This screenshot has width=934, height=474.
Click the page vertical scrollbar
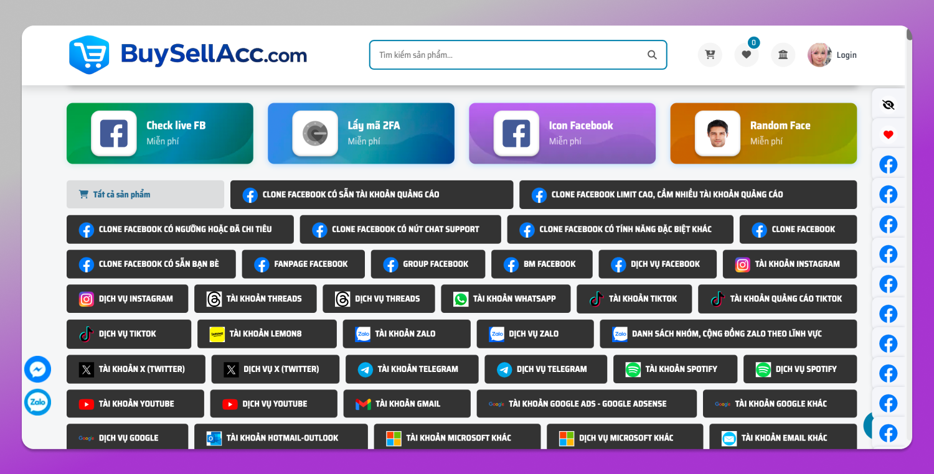pyautogui.click(x=909, y=236)
